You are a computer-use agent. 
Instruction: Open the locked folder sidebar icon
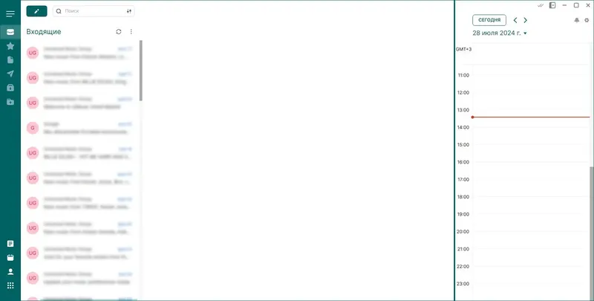10,88
